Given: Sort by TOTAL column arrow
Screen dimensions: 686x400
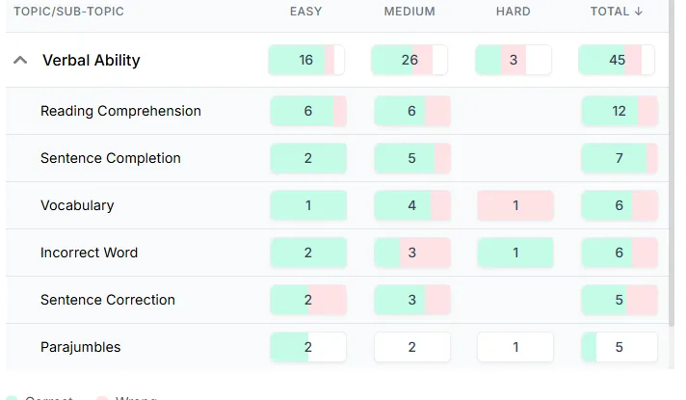Looking at the screenshot, I should [639, 12].
